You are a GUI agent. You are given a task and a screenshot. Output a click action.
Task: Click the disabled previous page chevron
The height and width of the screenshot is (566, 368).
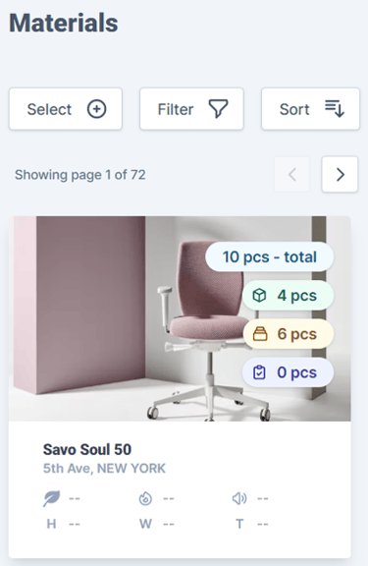(292, 174)
